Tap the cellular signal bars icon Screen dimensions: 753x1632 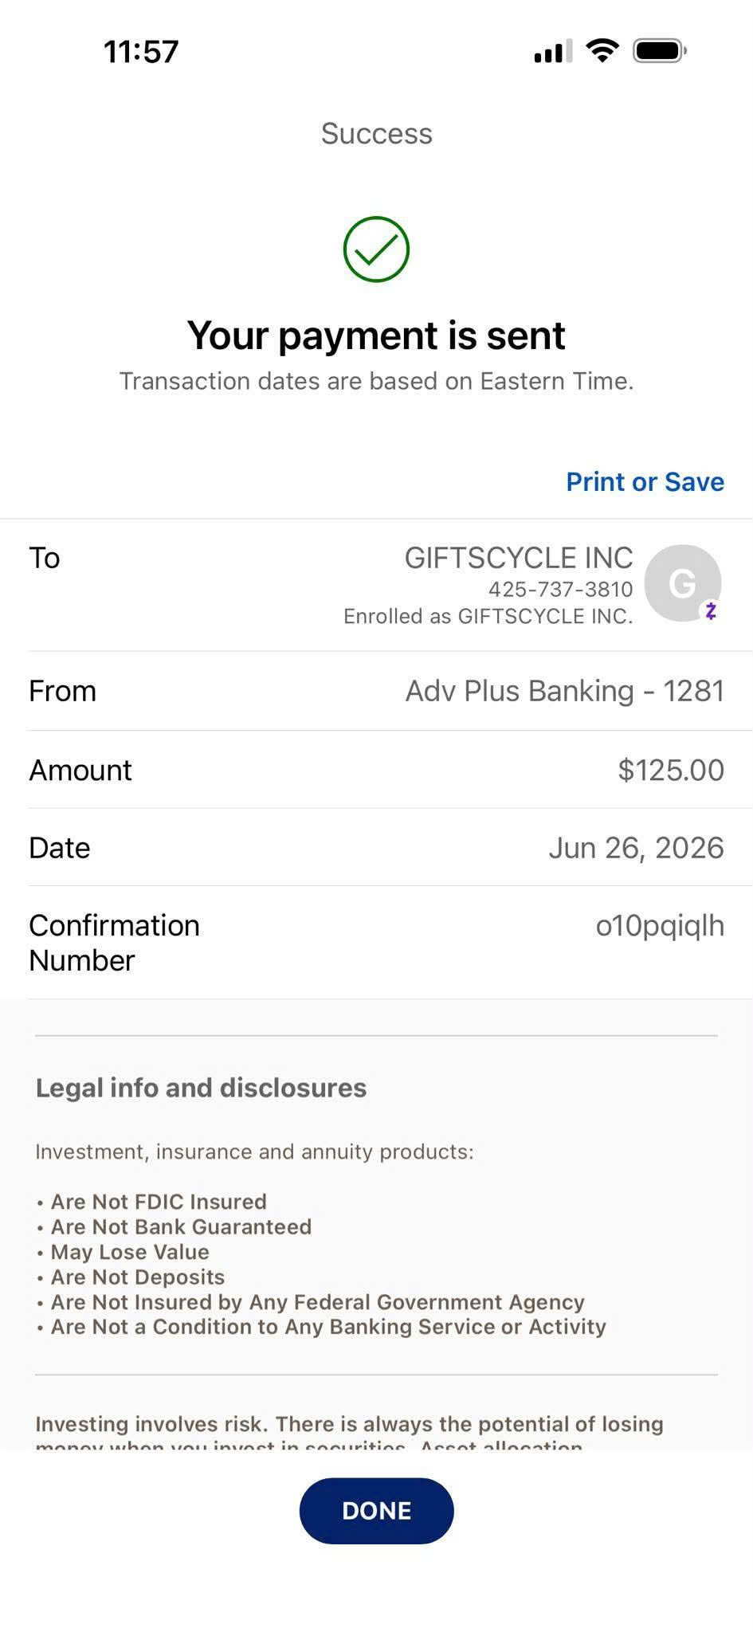(x=553, y=51)
